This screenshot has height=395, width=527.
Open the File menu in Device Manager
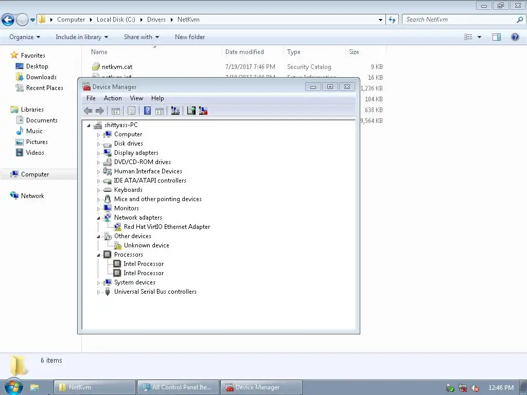click(x=91, y=98)
